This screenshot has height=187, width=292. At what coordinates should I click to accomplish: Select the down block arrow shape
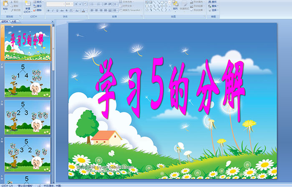(166, 6)
